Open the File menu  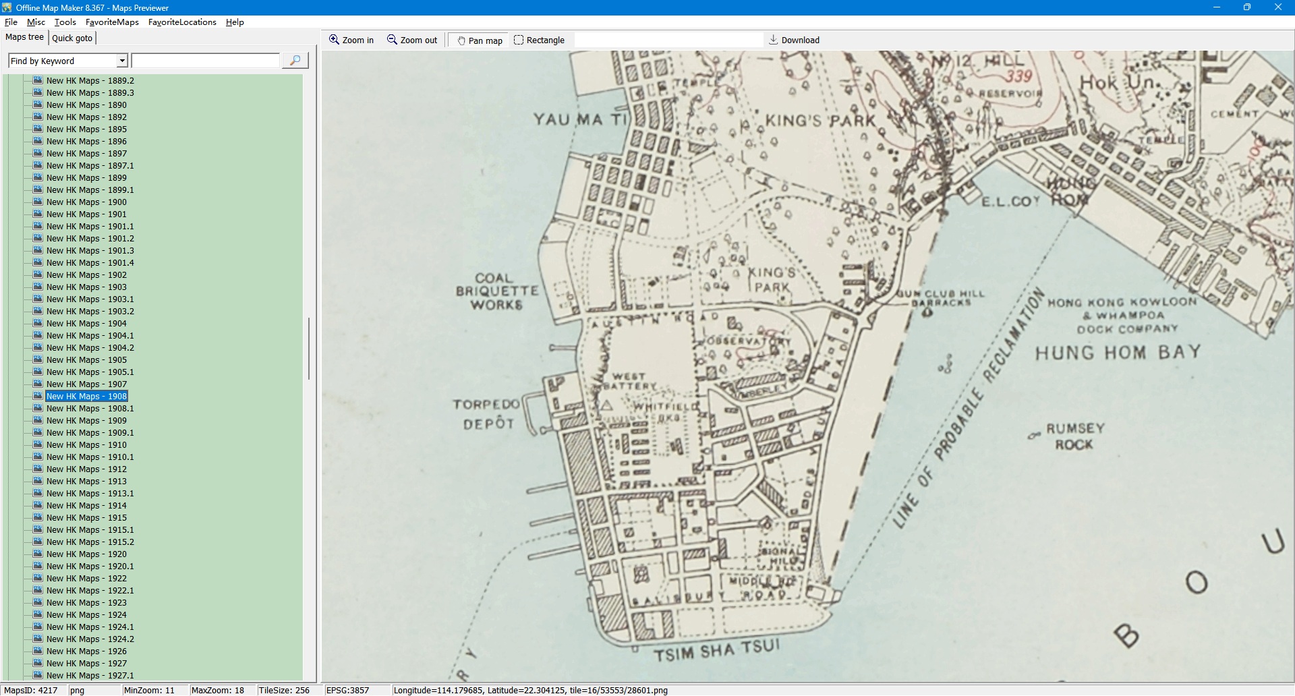(11, 22)
